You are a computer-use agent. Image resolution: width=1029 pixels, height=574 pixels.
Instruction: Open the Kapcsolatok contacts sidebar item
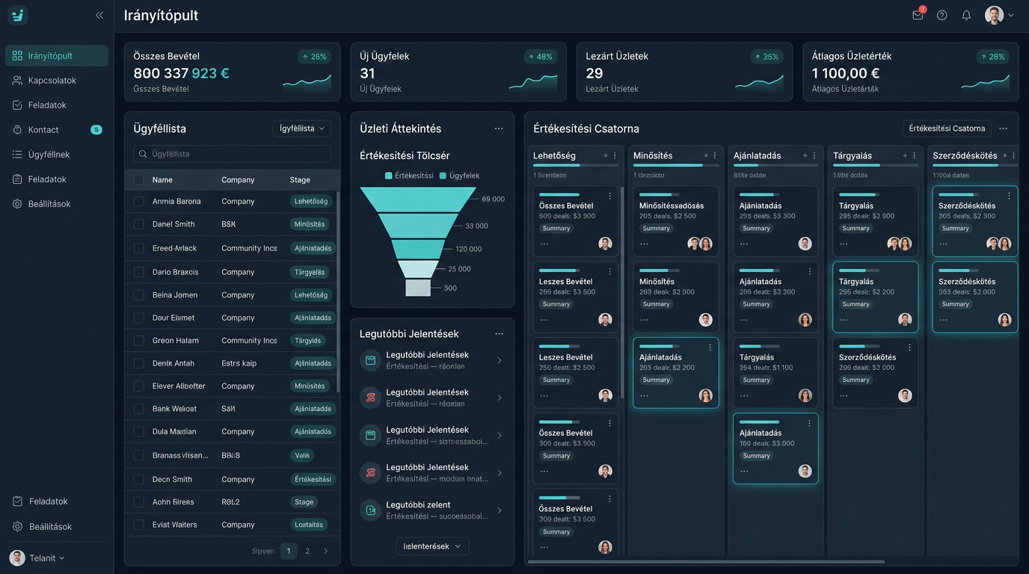click(x=57, y=80)
